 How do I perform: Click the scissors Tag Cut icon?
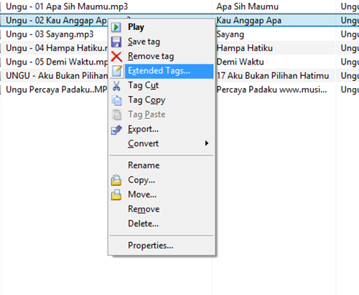[x=116, y=86]
